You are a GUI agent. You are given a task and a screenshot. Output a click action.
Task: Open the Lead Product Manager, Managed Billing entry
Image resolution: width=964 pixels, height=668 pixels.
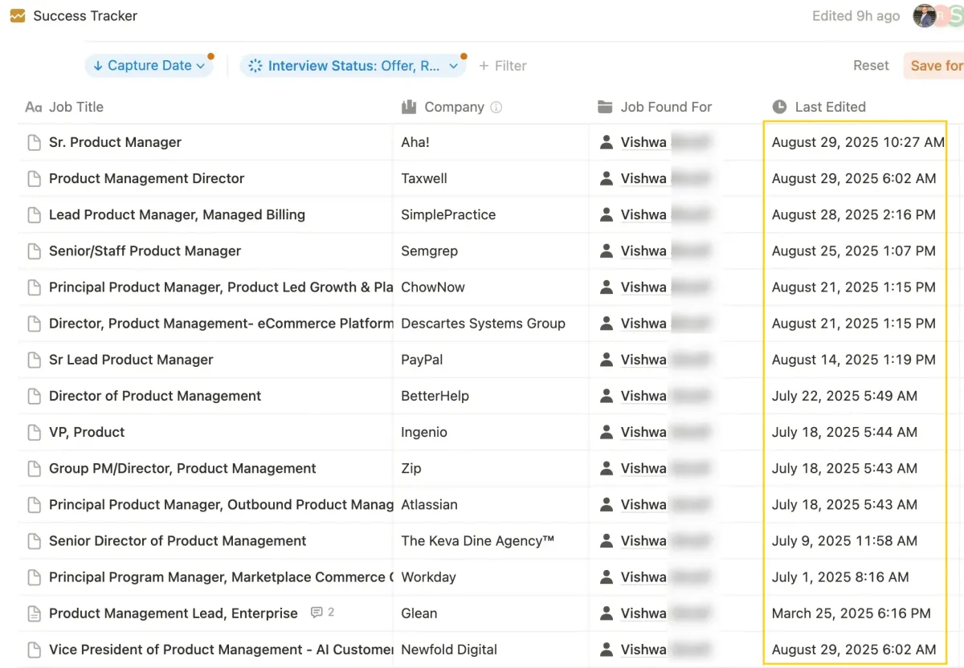[x=177, y=215]
